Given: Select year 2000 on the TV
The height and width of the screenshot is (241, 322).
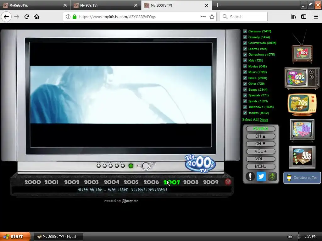Looking at the screenshot, I should tap(33, 182).
